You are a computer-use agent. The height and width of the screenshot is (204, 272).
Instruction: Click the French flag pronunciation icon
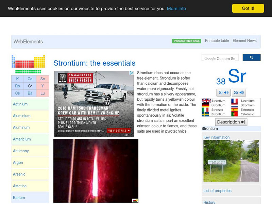(x=235, y=101)
